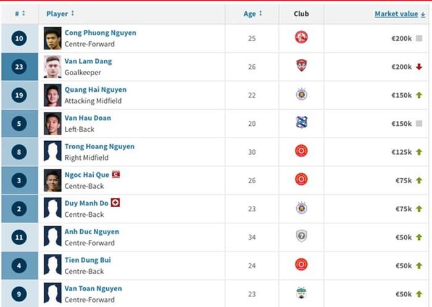The width and height of the screenshot is (432, 307).
Task: Sort table by Age column header
Action: (252, 14)
